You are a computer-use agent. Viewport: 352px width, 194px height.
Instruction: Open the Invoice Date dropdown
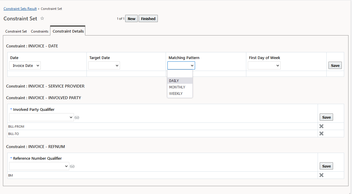point(25,66)
